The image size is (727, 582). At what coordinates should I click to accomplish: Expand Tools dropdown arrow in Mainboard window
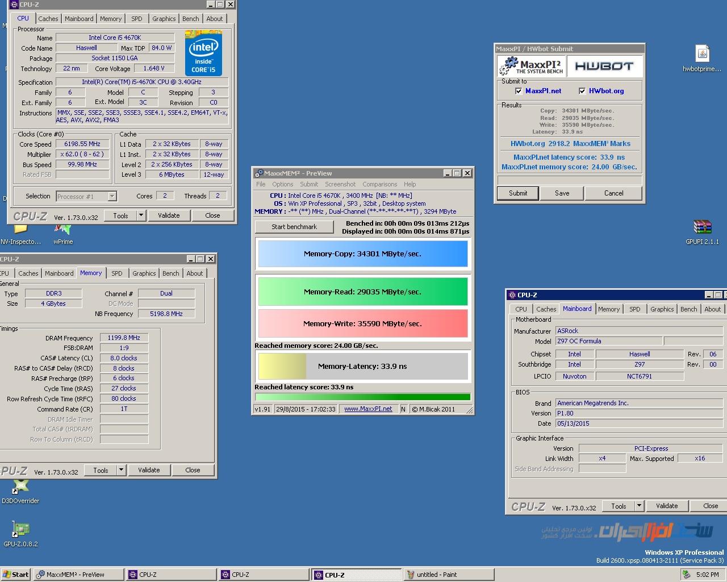click(x=639, y=506)
